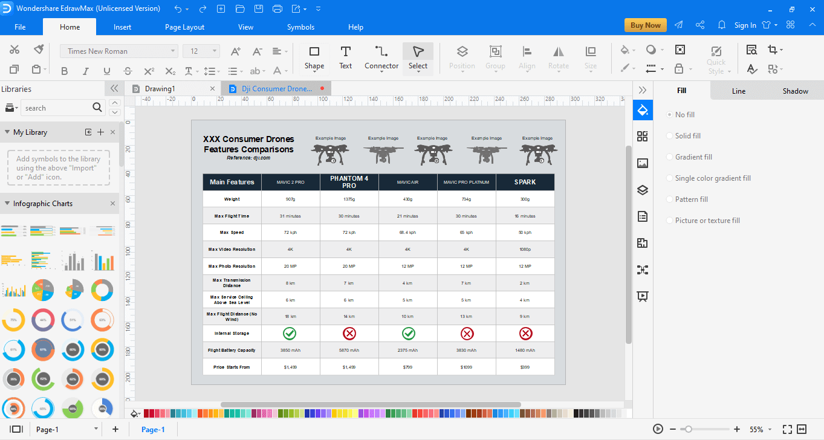This screenshot has width=824, height=440.
Task: Apply Superscript formatting
Action: click(149, 71)
